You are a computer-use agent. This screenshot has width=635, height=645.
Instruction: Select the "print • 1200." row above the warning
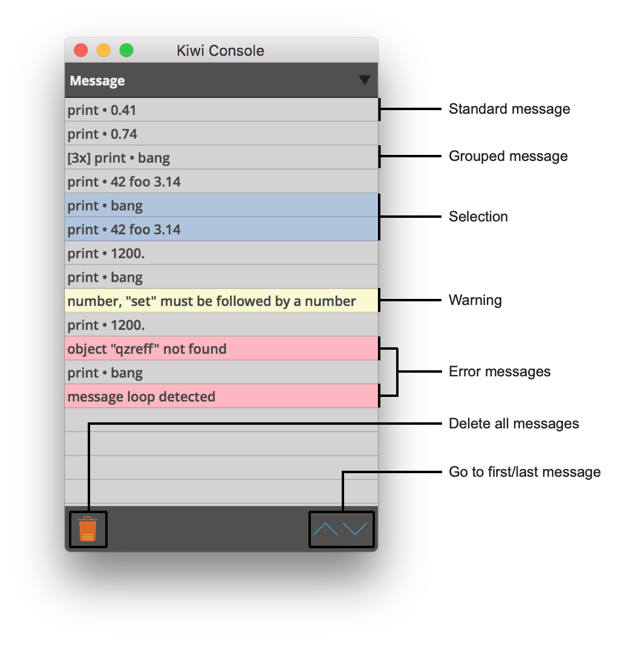tap(221, 253)
